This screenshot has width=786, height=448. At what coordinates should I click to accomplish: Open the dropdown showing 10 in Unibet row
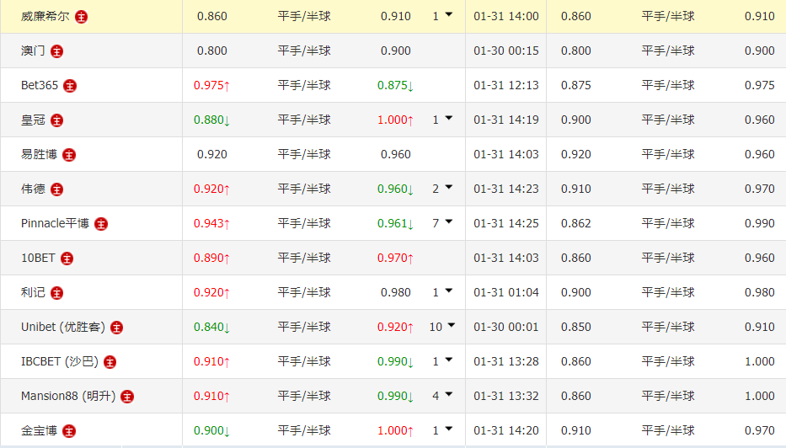point(451,326)
